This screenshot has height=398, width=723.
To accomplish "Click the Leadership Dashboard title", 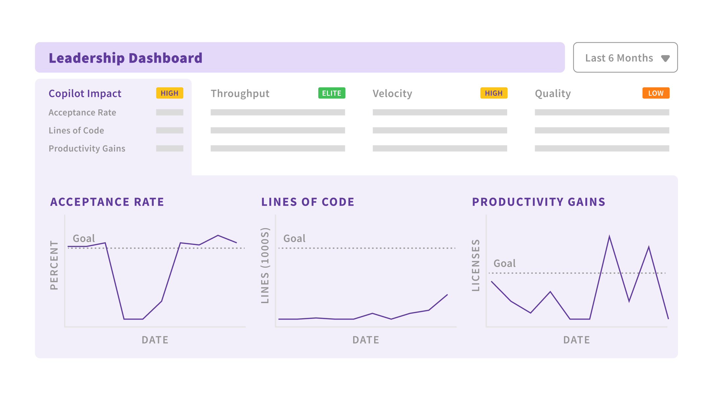I will point(125,58).
